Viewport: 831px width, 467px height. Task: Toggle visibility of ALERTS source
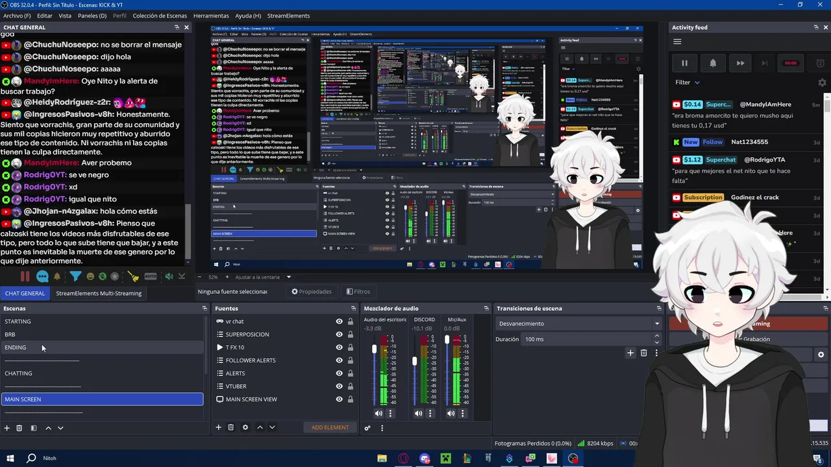(339, 373)
